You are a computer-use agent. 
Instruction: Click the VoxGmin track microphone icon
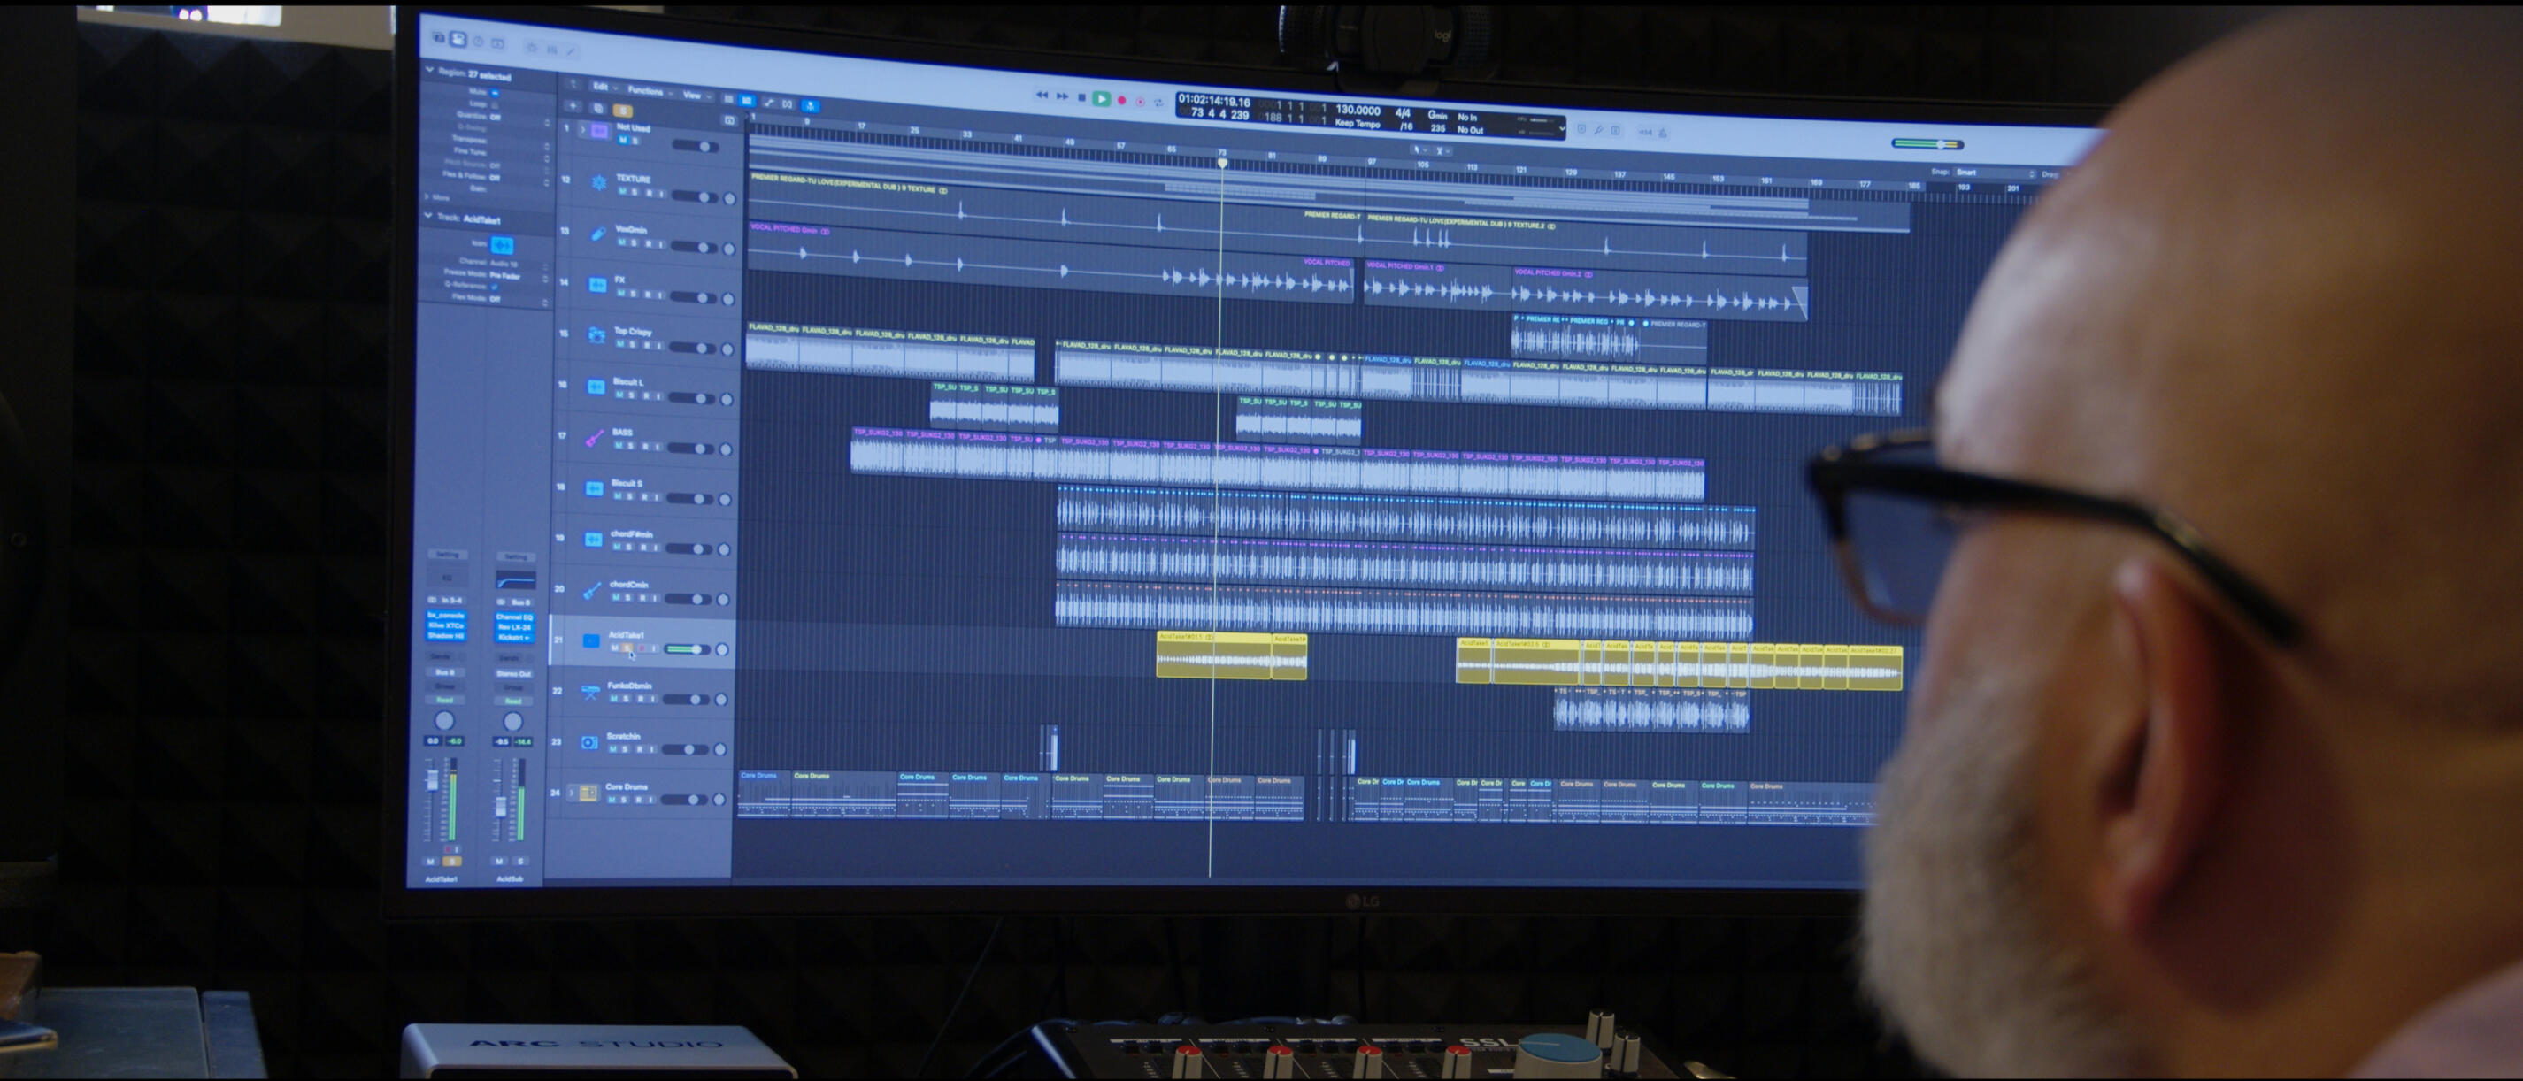pos(597,233)
